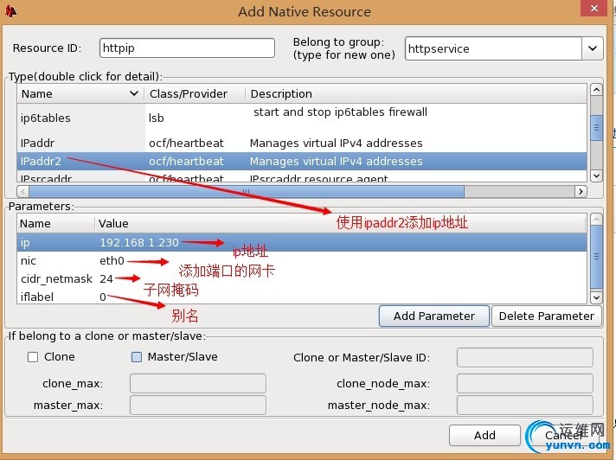
Task: Click the Cancel button
Action: coord(563,435)
